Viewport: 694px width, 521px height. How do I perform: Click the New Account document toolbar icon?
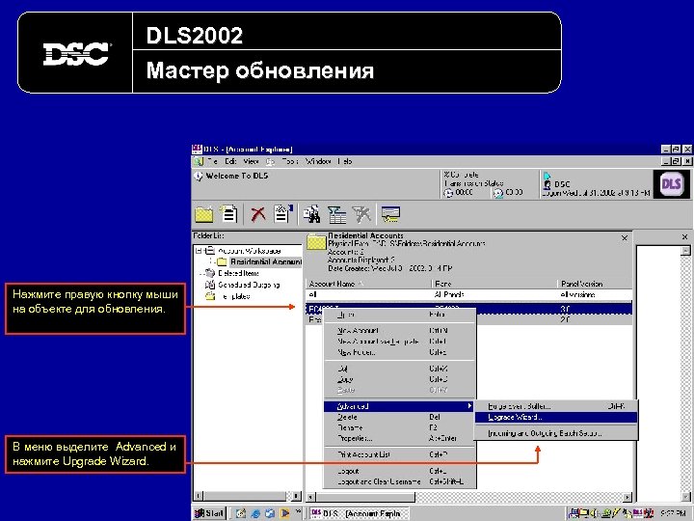[228, 214]
